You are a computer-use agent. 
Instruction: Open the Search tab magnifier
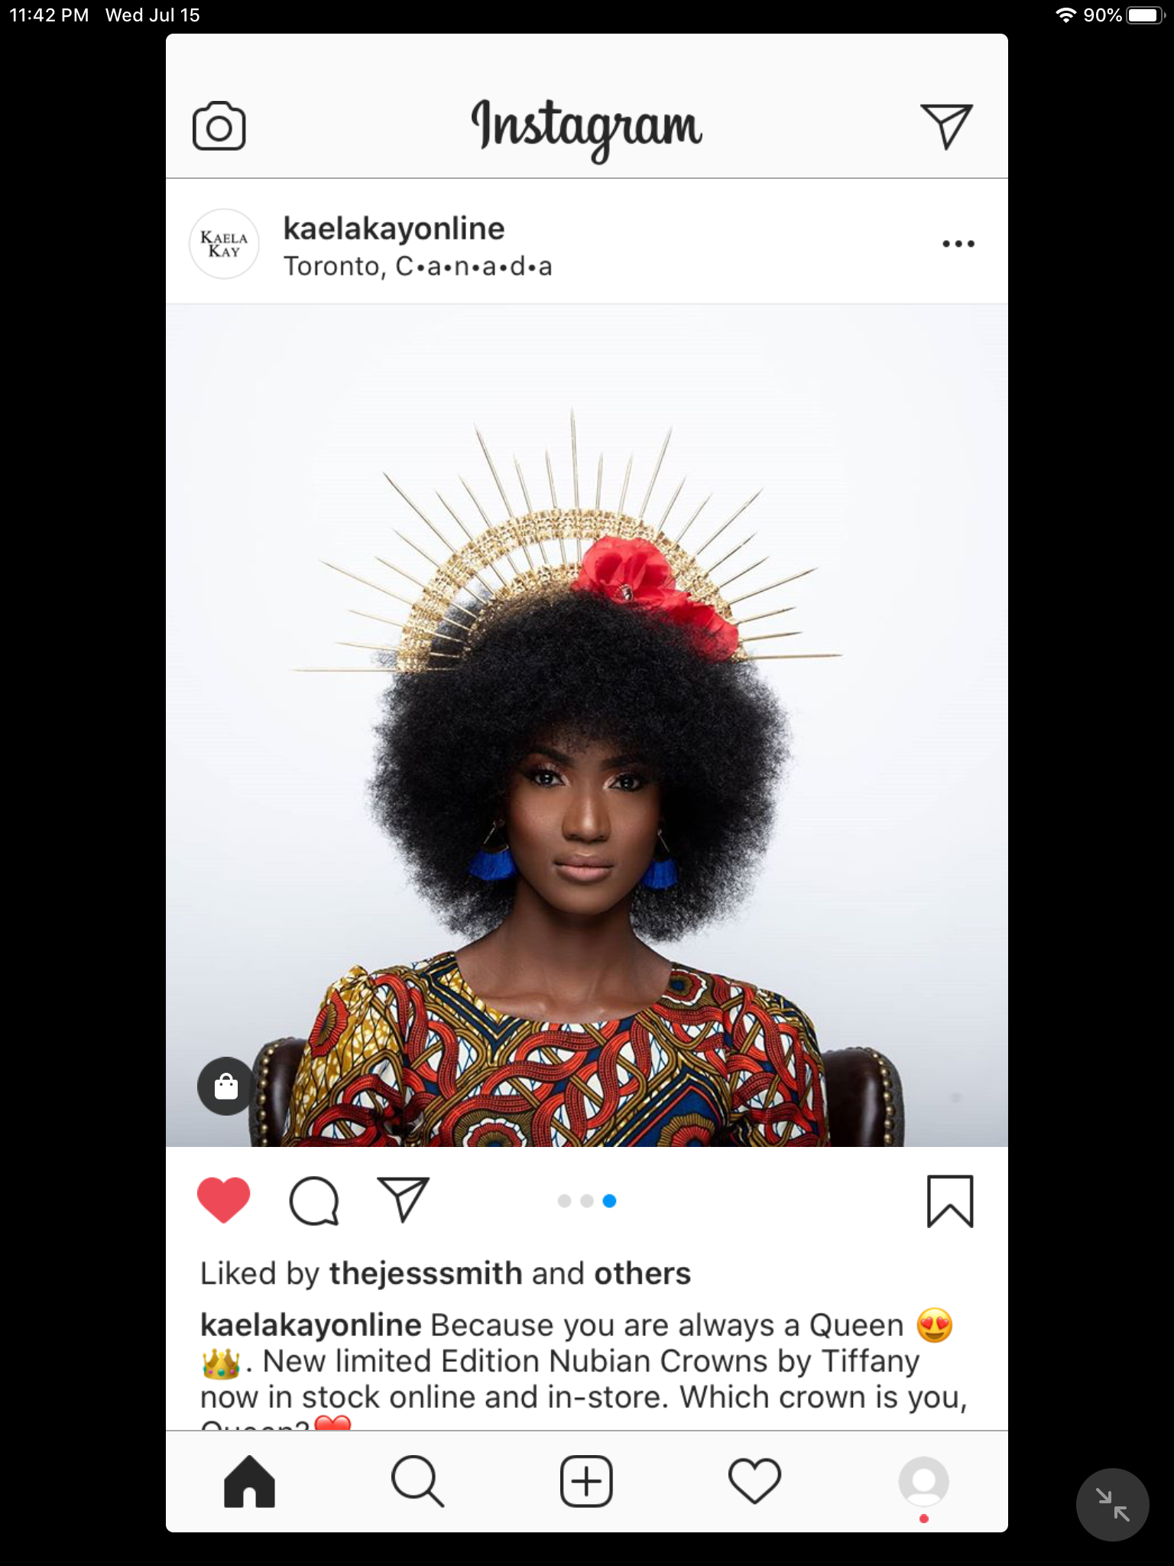(417, 1482)
